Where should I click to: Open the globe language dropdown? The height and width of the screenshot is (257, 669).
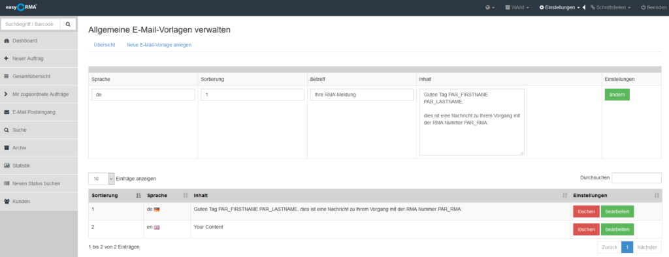tap(490, 8)
